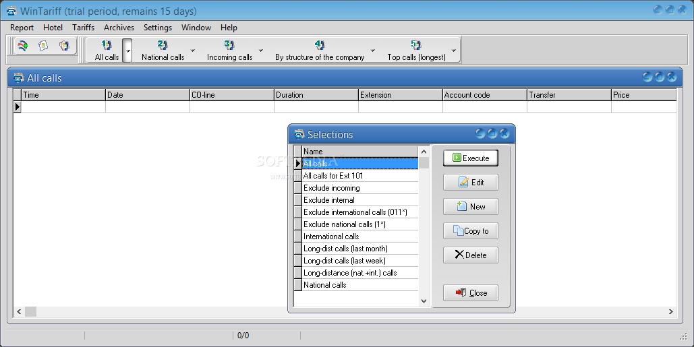Minimize the Selections dialog
The image size is (694, 347).
tap(480, 133)
